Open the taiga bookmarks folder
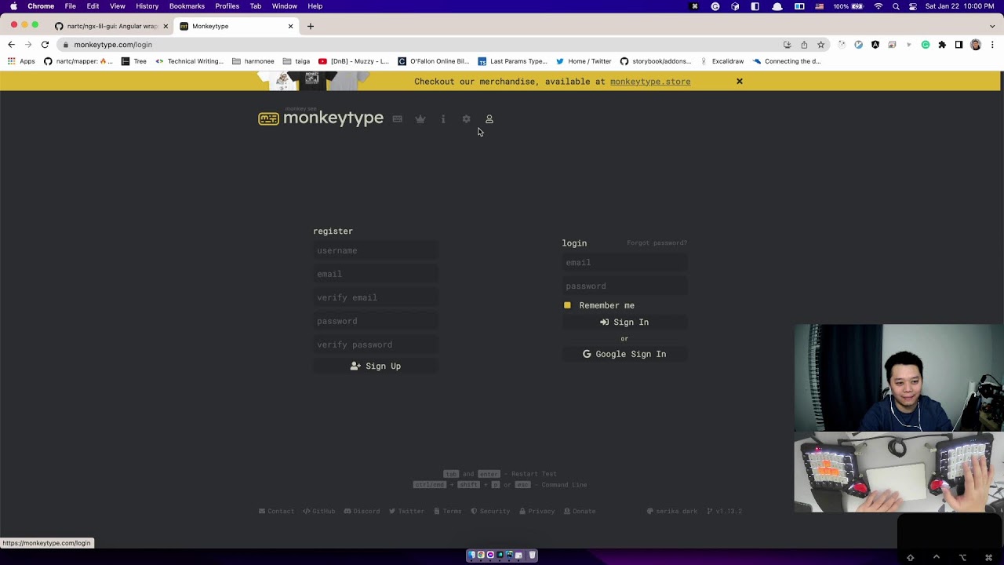 tap(296, 61)
